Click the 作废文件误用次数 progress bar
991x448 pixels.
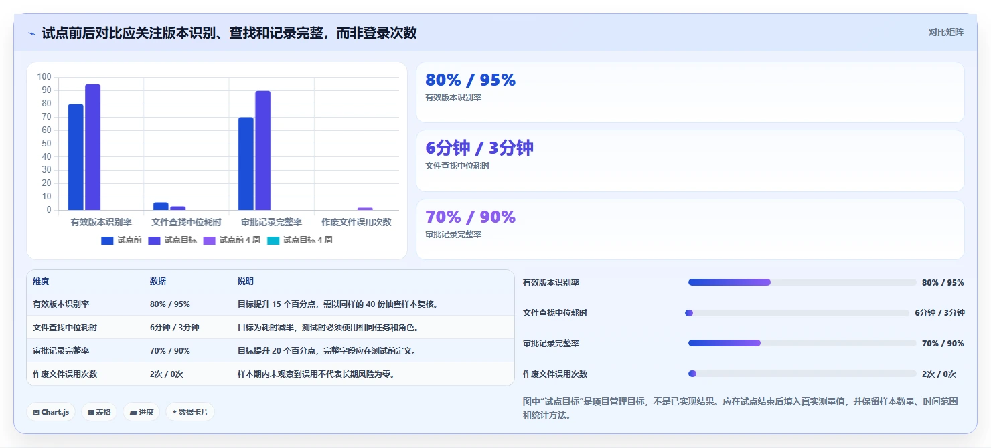click(802, 374)
